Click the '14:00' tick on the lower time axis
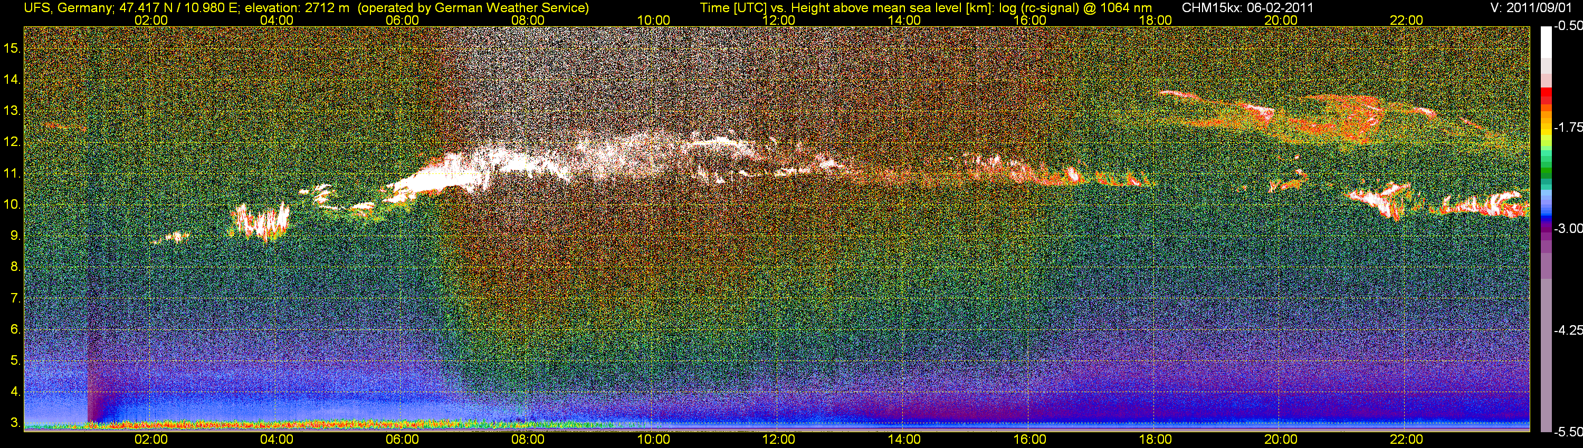 tap(904, 440)
